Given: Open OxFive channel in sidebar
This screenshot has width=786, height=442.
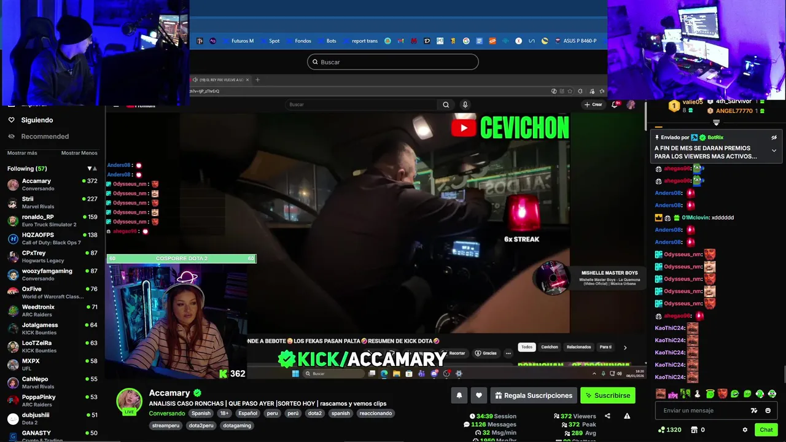Looking at the screenshot, I should (x=52, y=292).
